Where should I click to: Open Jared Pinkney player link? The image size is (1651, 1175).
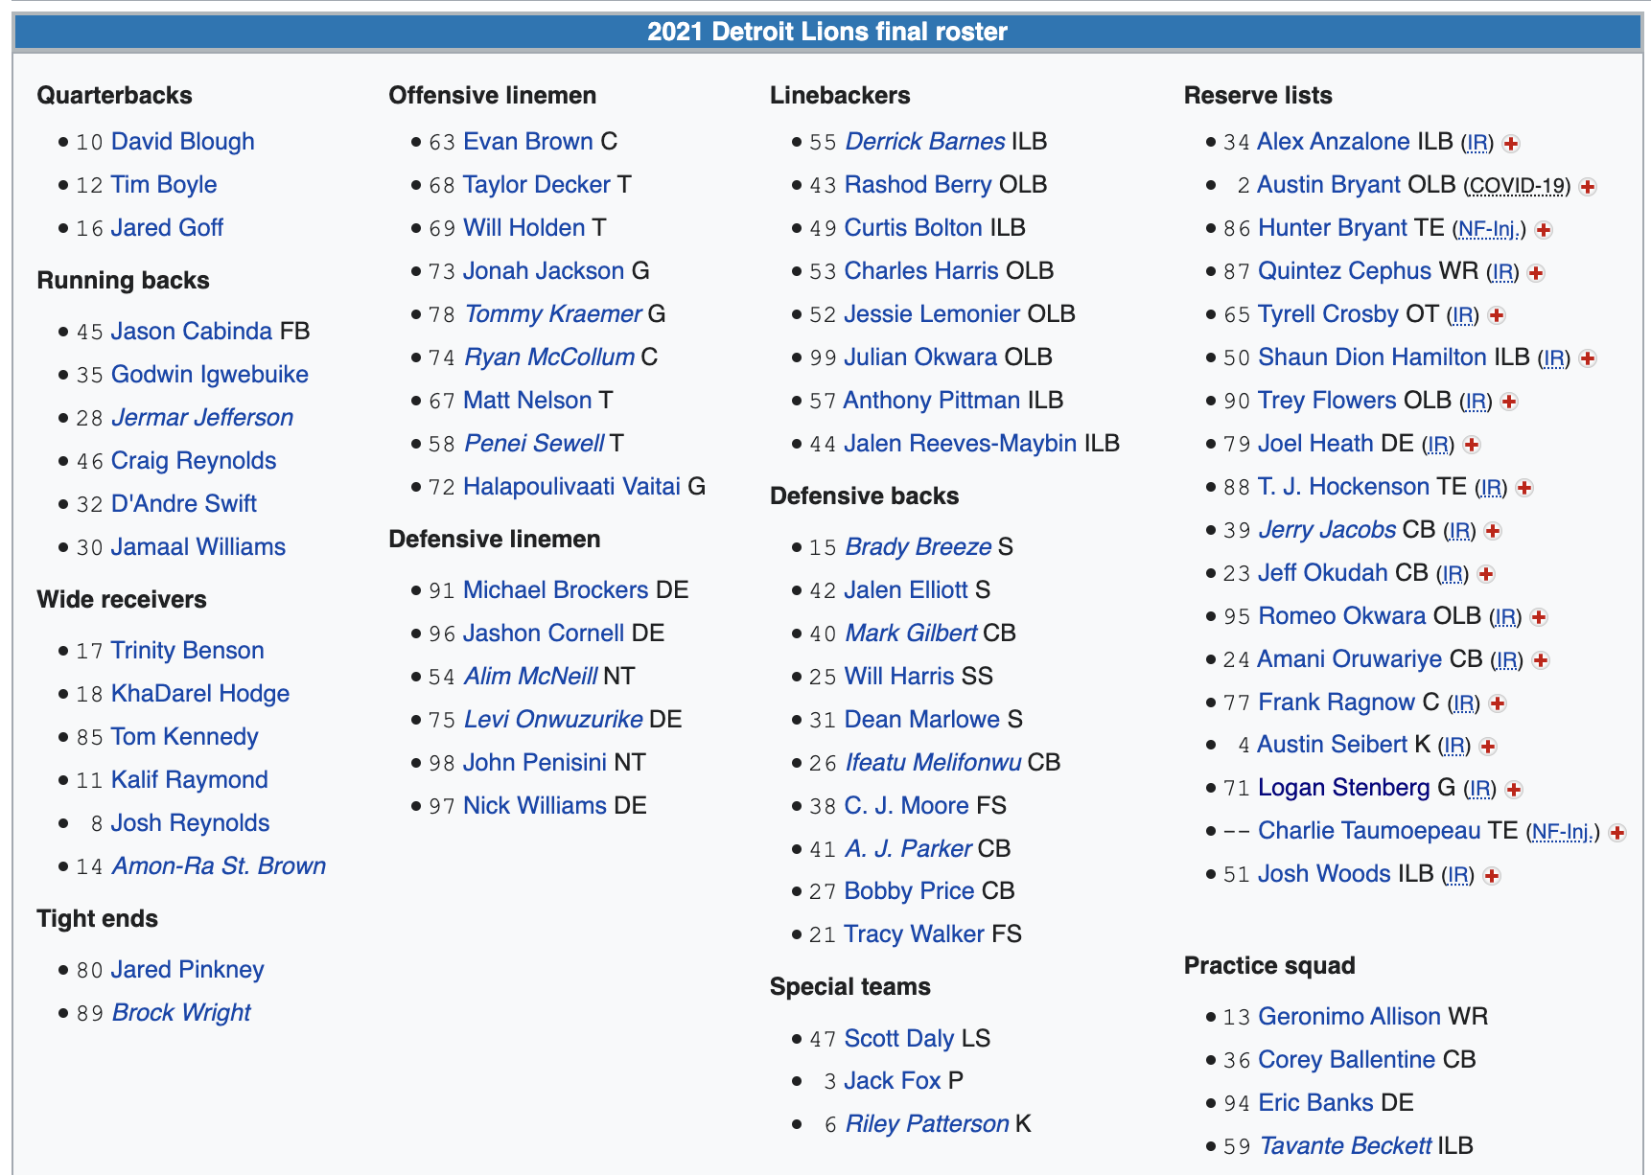[x=188, y=970]
